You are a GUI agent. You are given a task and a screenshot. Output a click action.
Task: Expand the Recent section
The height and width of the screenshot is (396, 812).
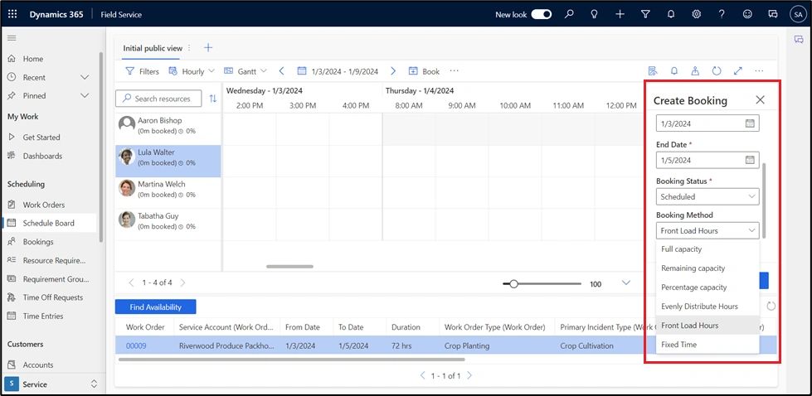pyautogui.click(x=85, y=78)
